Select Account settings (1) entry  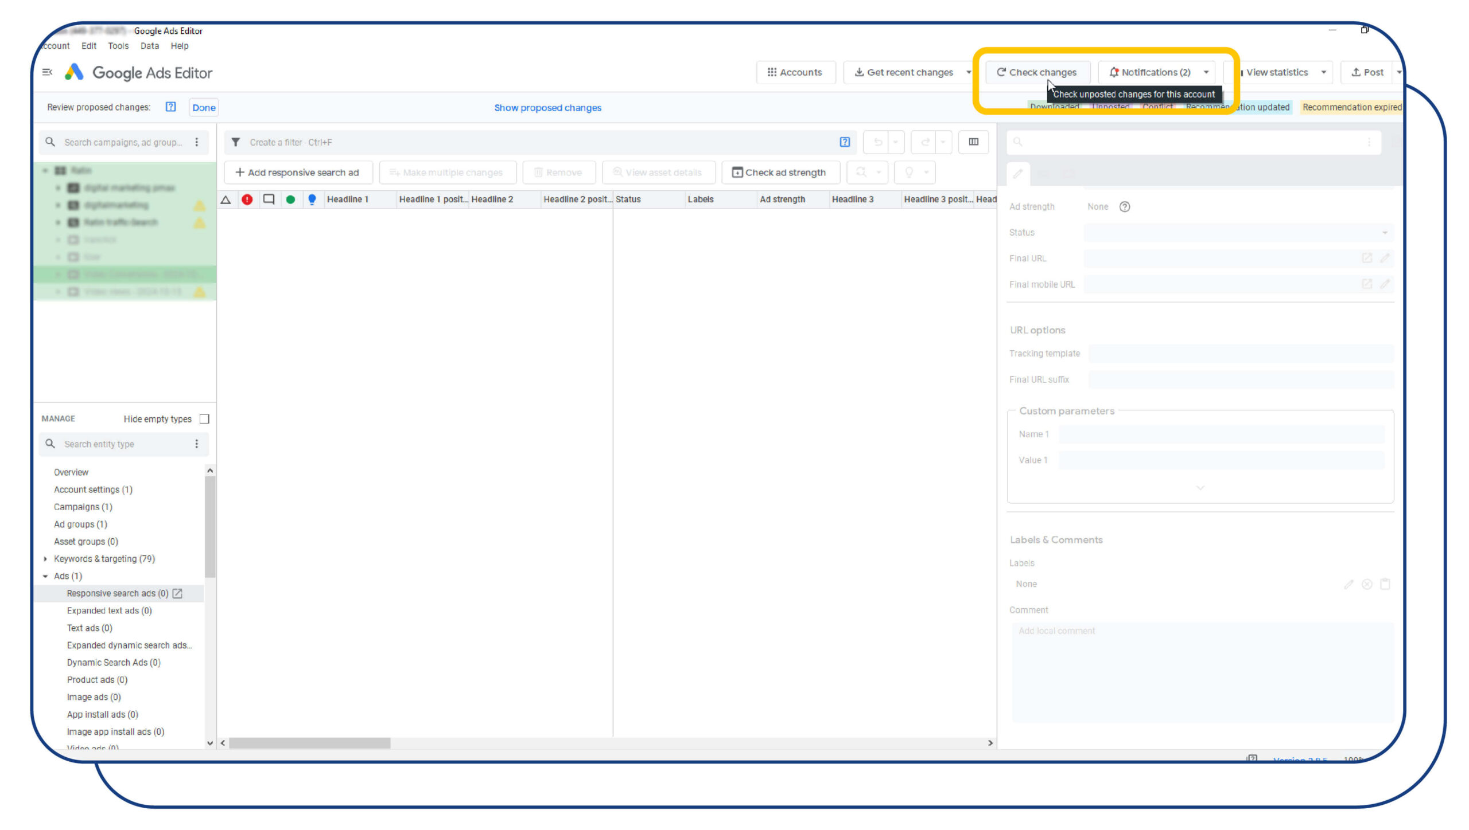(x=93, y=490)
